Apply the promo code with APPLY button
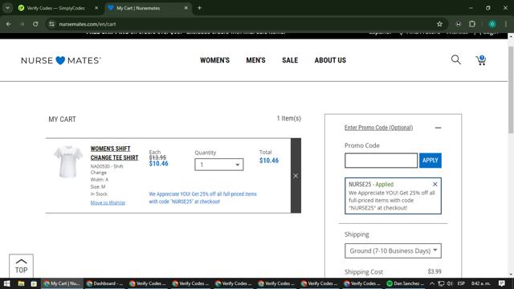 (430, 161)
